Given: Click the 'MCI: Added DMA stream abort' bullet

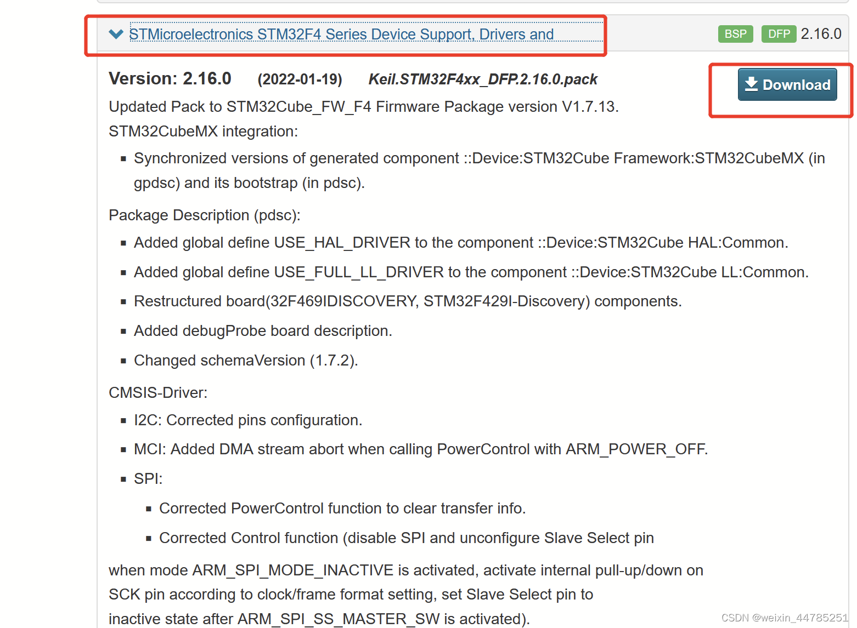Looking at the screenshot, I should point(421,449).
